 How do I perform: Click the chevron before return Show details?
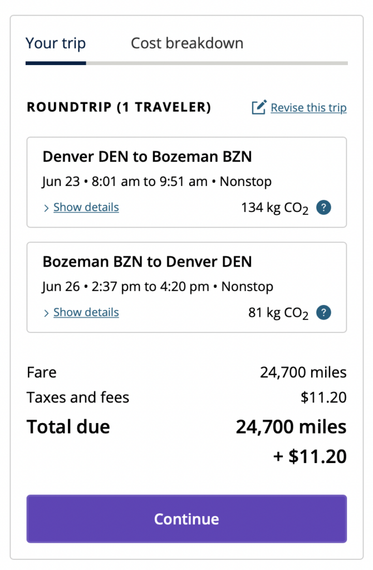47,312
